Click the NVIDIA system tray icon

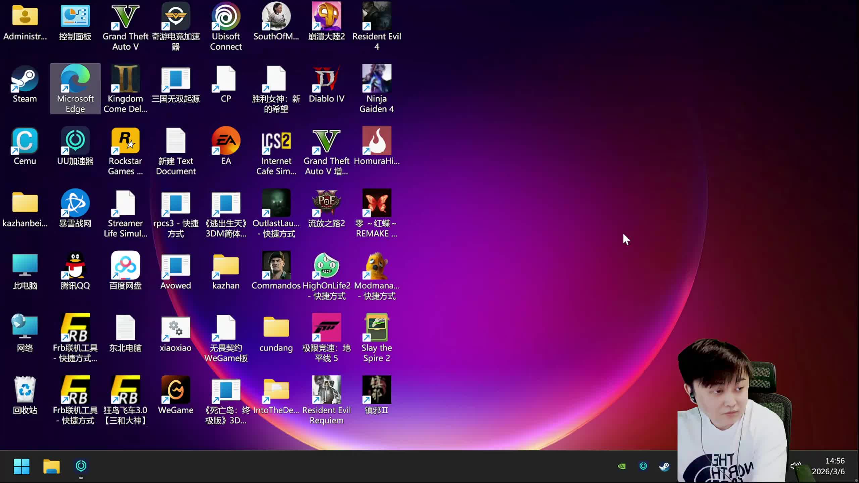622,466
